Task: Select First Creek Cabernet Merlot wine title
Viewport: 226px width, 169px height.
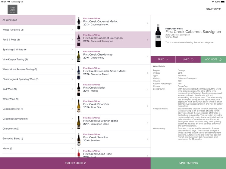Action: (x=100, y=21)
